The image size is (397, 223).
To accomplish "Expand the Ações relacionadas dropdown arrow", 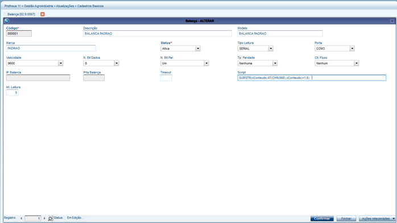I will coord(394,218).
